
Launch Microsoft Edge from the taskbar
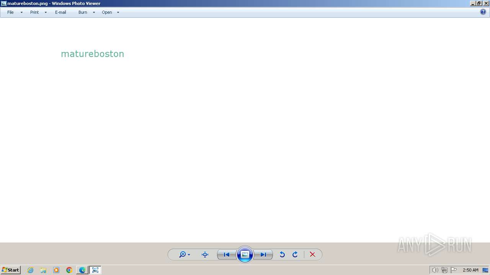tap(82, 270)
